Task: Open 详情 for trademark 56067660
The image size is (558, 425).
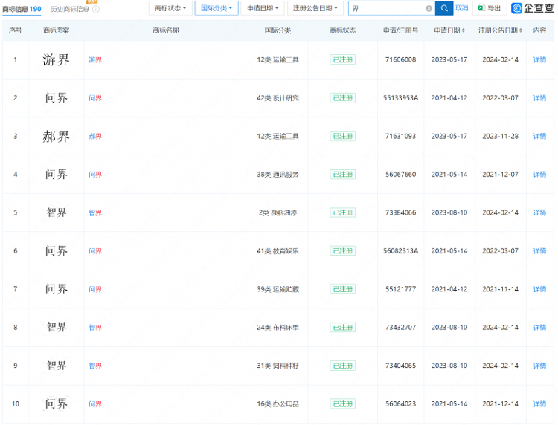Action: (539, 175)
